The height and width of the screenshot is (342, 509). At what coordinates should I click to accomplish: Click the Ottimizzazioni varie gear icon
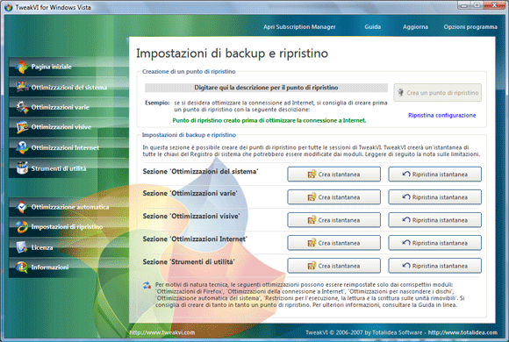[22, 107]
